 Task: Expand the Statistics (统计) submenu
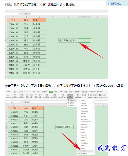[x=72, y=100]
